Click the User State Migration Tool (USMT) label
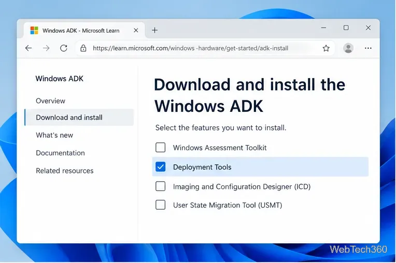This screenshot has width=396, height=263. pos(228,205)
